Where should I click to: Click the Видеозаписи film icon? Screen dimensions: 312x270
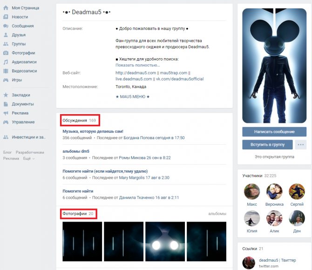tap(6, 71)
